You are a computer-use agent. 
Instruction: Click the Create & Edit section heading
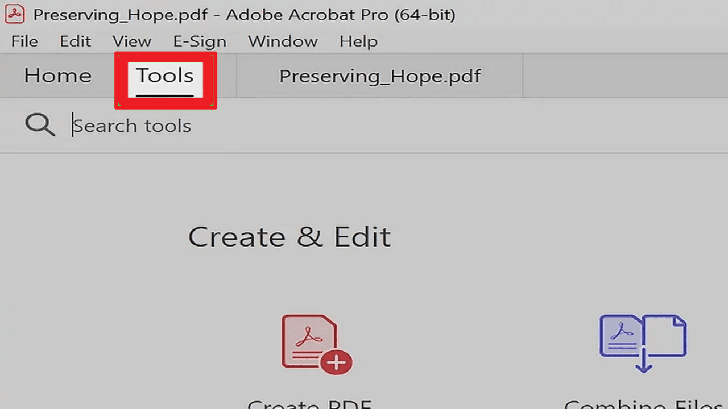click(289, 237)
